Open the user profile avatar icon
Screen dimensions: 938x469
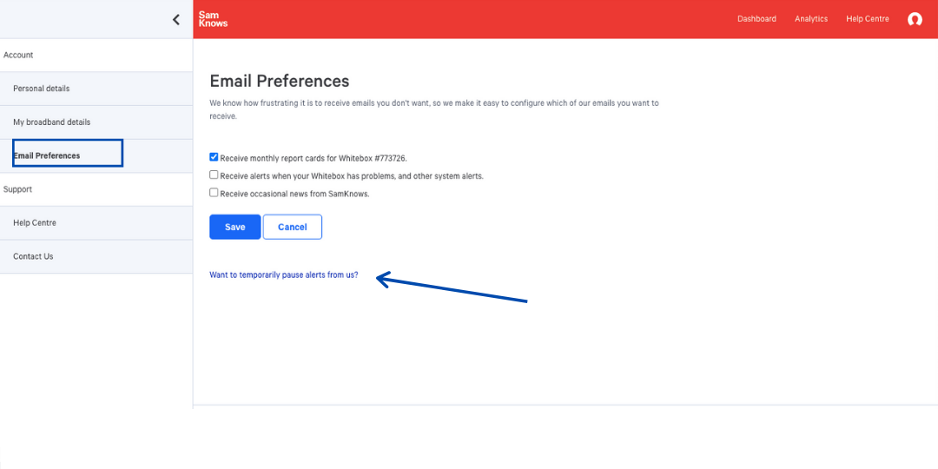(x=915, y=19)
